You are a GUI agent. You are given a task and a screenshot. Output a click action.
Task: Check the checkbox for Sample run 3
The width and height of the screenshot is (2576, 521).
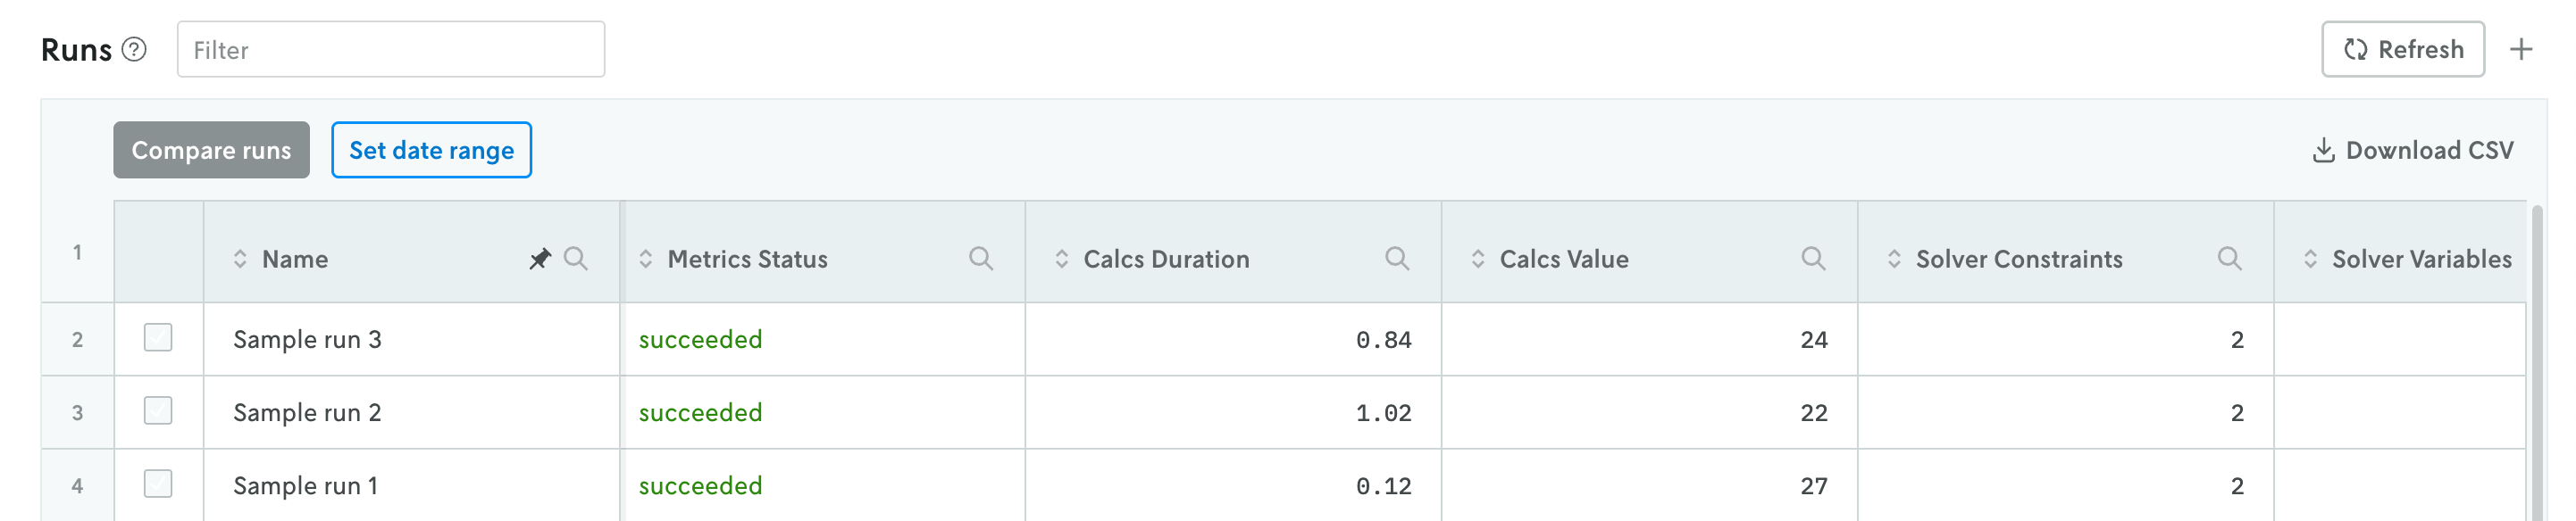pyautogui.click(x=157, y=338)
